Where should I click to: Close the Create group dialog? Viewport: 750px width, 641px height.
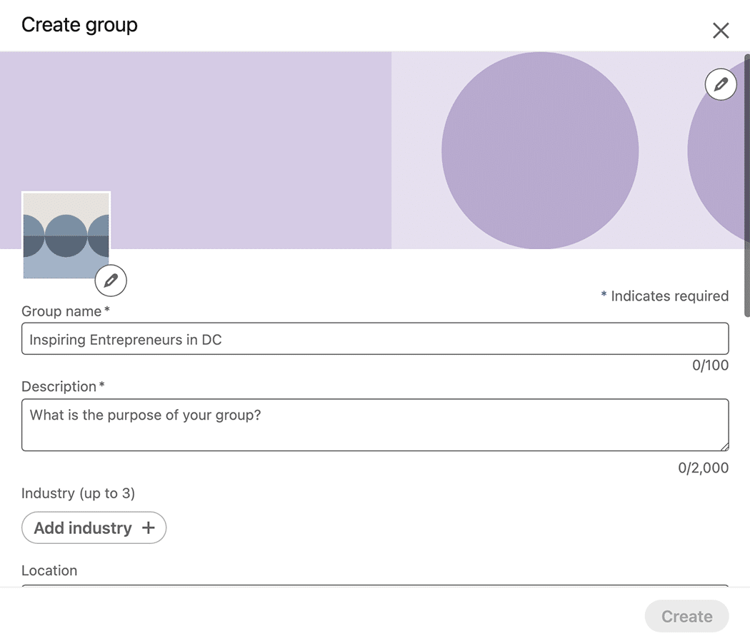[721, 30]
